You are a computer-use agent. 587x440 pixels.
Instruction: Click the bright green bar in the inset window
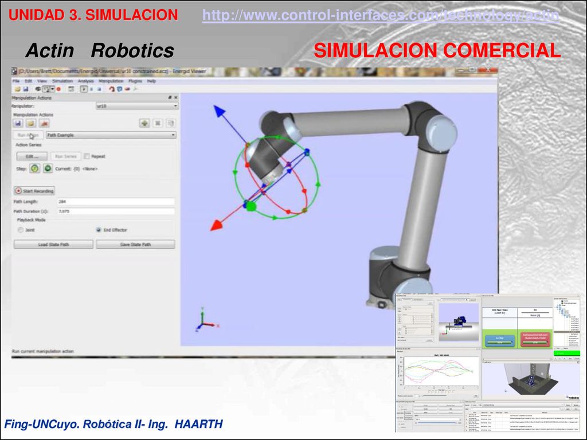click(566, 353)
